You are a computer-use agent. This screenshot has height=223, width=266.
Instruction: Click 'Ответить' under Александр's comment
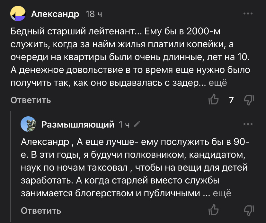click(30, 100)
